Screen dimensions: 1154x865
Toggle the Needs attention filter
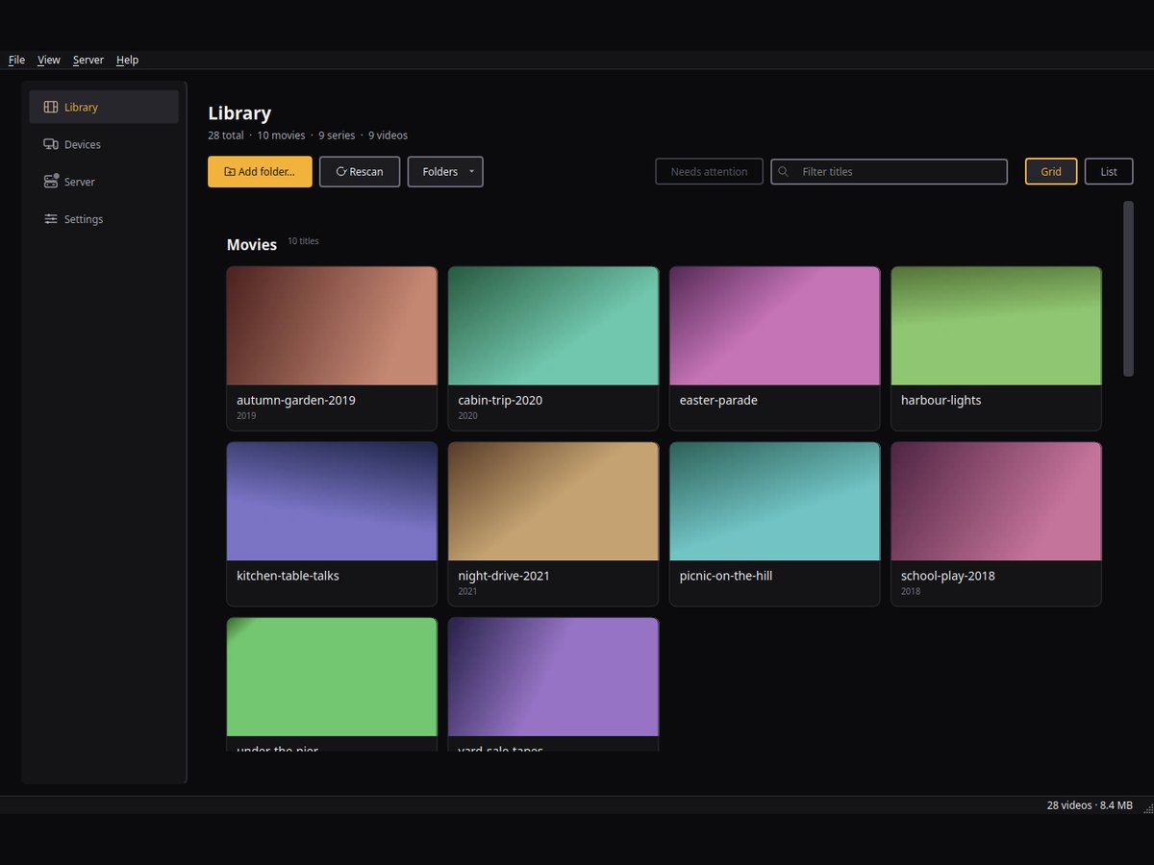point(709,172)
